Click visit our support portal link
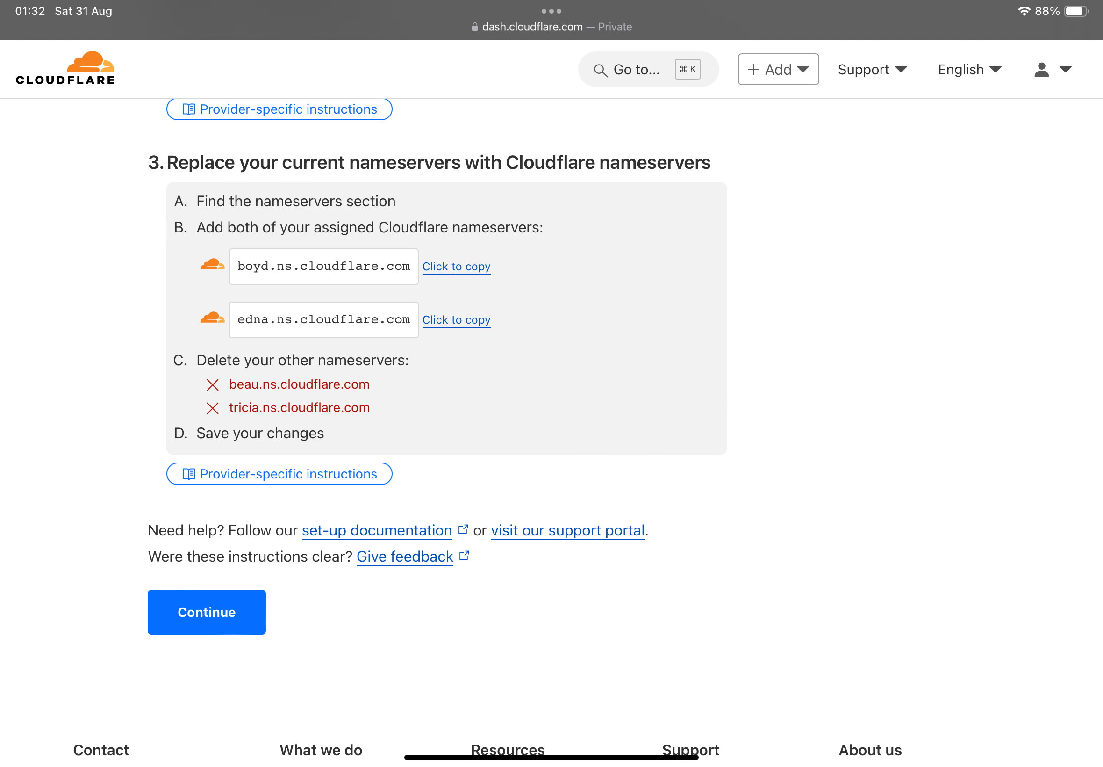1103x767 pixels. point(567,530)
